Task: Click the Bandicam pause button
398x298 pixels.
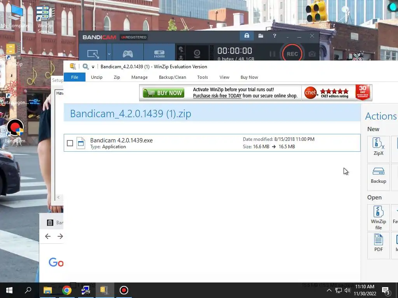Action: pos(272,54)
